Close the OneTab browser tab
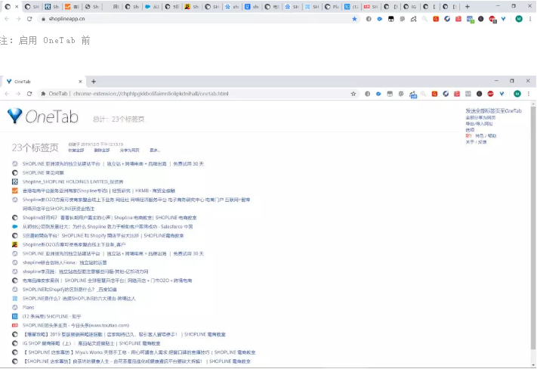 click(80, 82)
